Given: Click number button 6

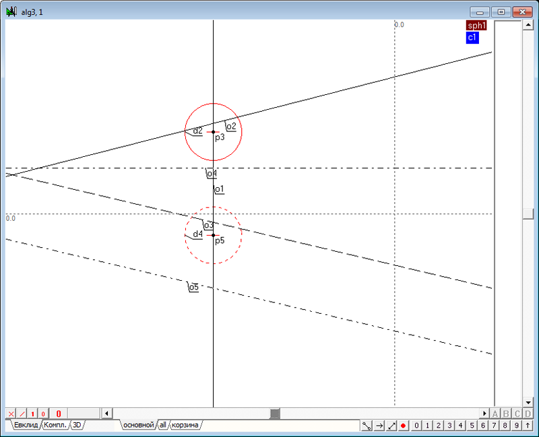Looking at the screenshot, I should [x=483, y=426].
